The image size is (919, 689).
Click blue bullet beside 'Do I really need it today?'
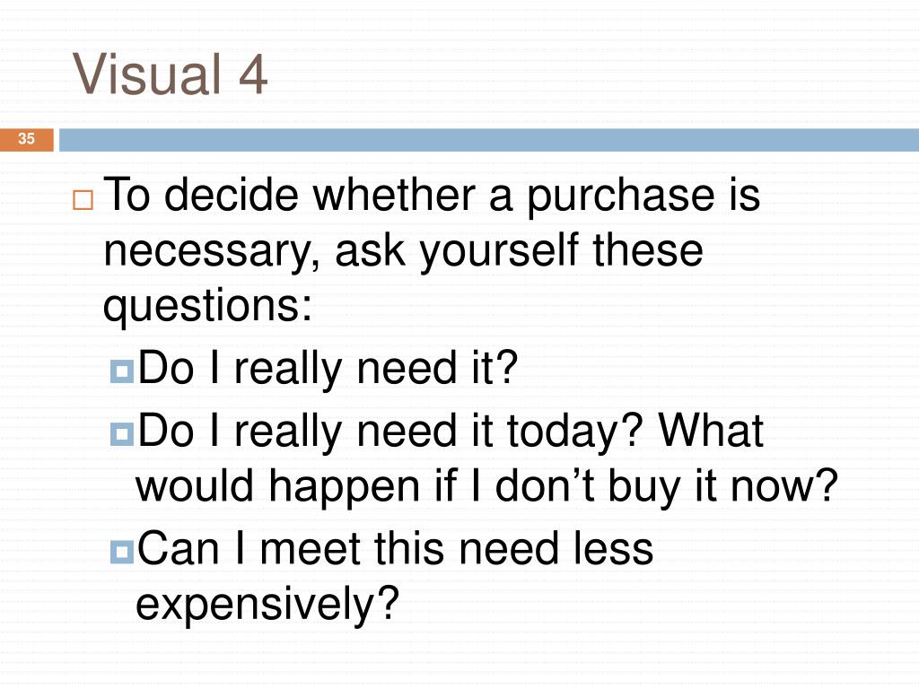click(x=122, y=434)
